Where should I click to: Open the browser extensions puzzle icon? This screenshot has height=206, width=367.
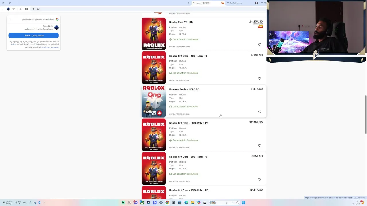[x=21, y=9]
